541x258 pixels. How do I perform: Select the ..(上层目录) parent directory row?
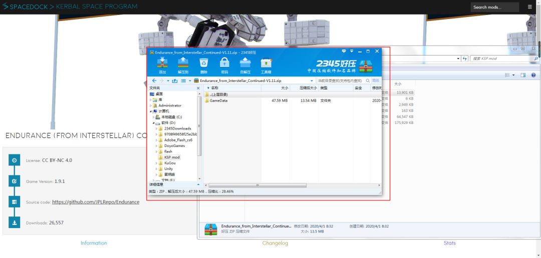(293, 94)
